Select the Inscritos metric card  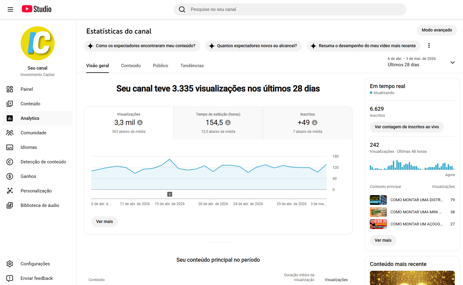pos(308,123)
